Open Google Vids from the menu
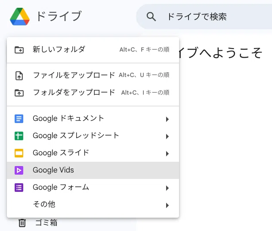 pos(93,170)
